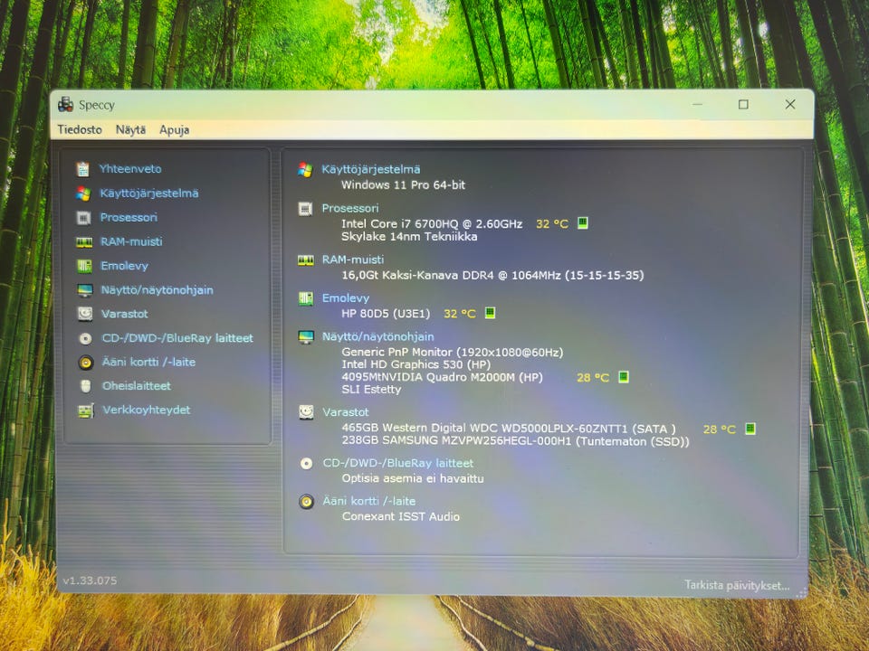
Task: Click the CPU icon beside Prosessori heading
Action: (x=305, y=209)
